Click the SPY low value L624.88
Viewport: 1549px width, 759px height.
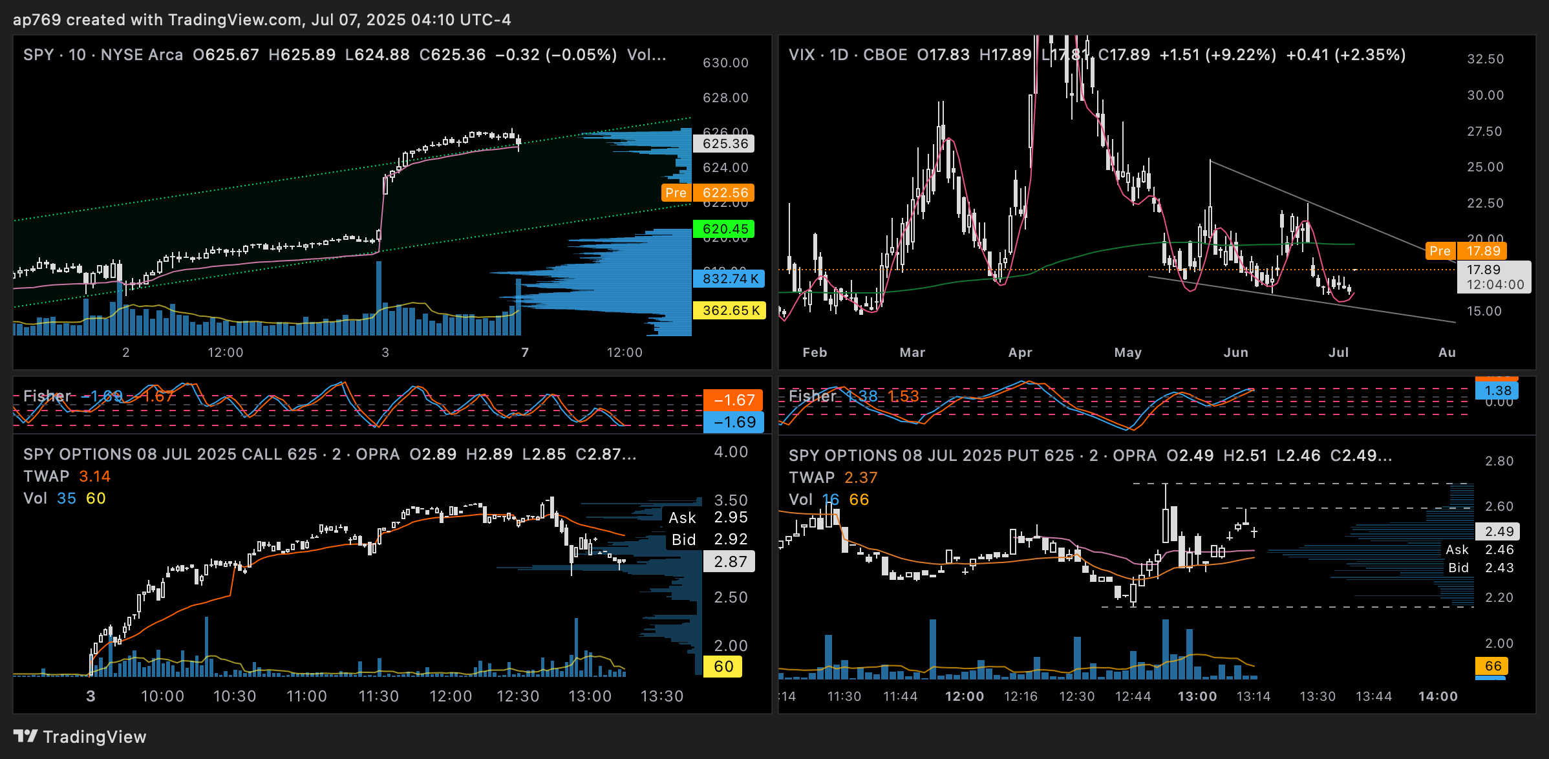(x=377, y=54)
